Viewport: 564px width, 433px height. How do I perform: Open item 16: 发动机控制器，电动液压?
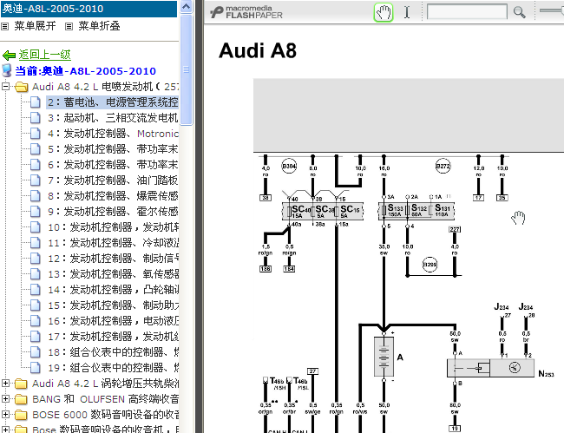pyautogui.click(x=113, y=321)
